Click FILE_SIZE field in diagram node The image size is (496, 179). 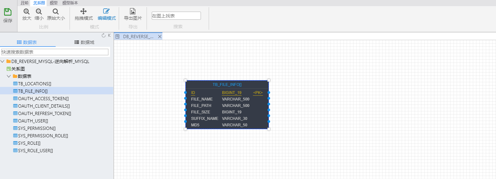click(x=201, y=112)
